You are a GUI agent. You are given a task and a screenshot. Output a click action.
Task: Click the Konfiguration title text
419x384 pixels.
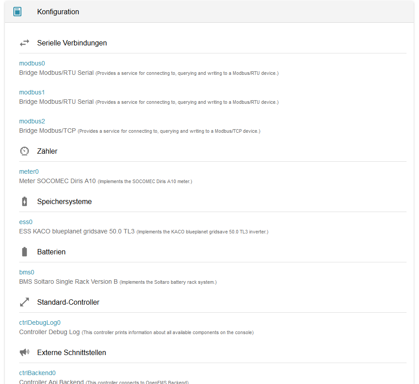(58, 12)
